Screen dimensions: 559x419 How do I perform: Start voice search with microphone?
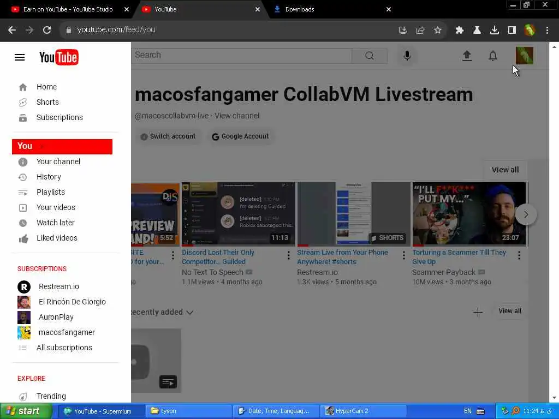tap(407, 56)
